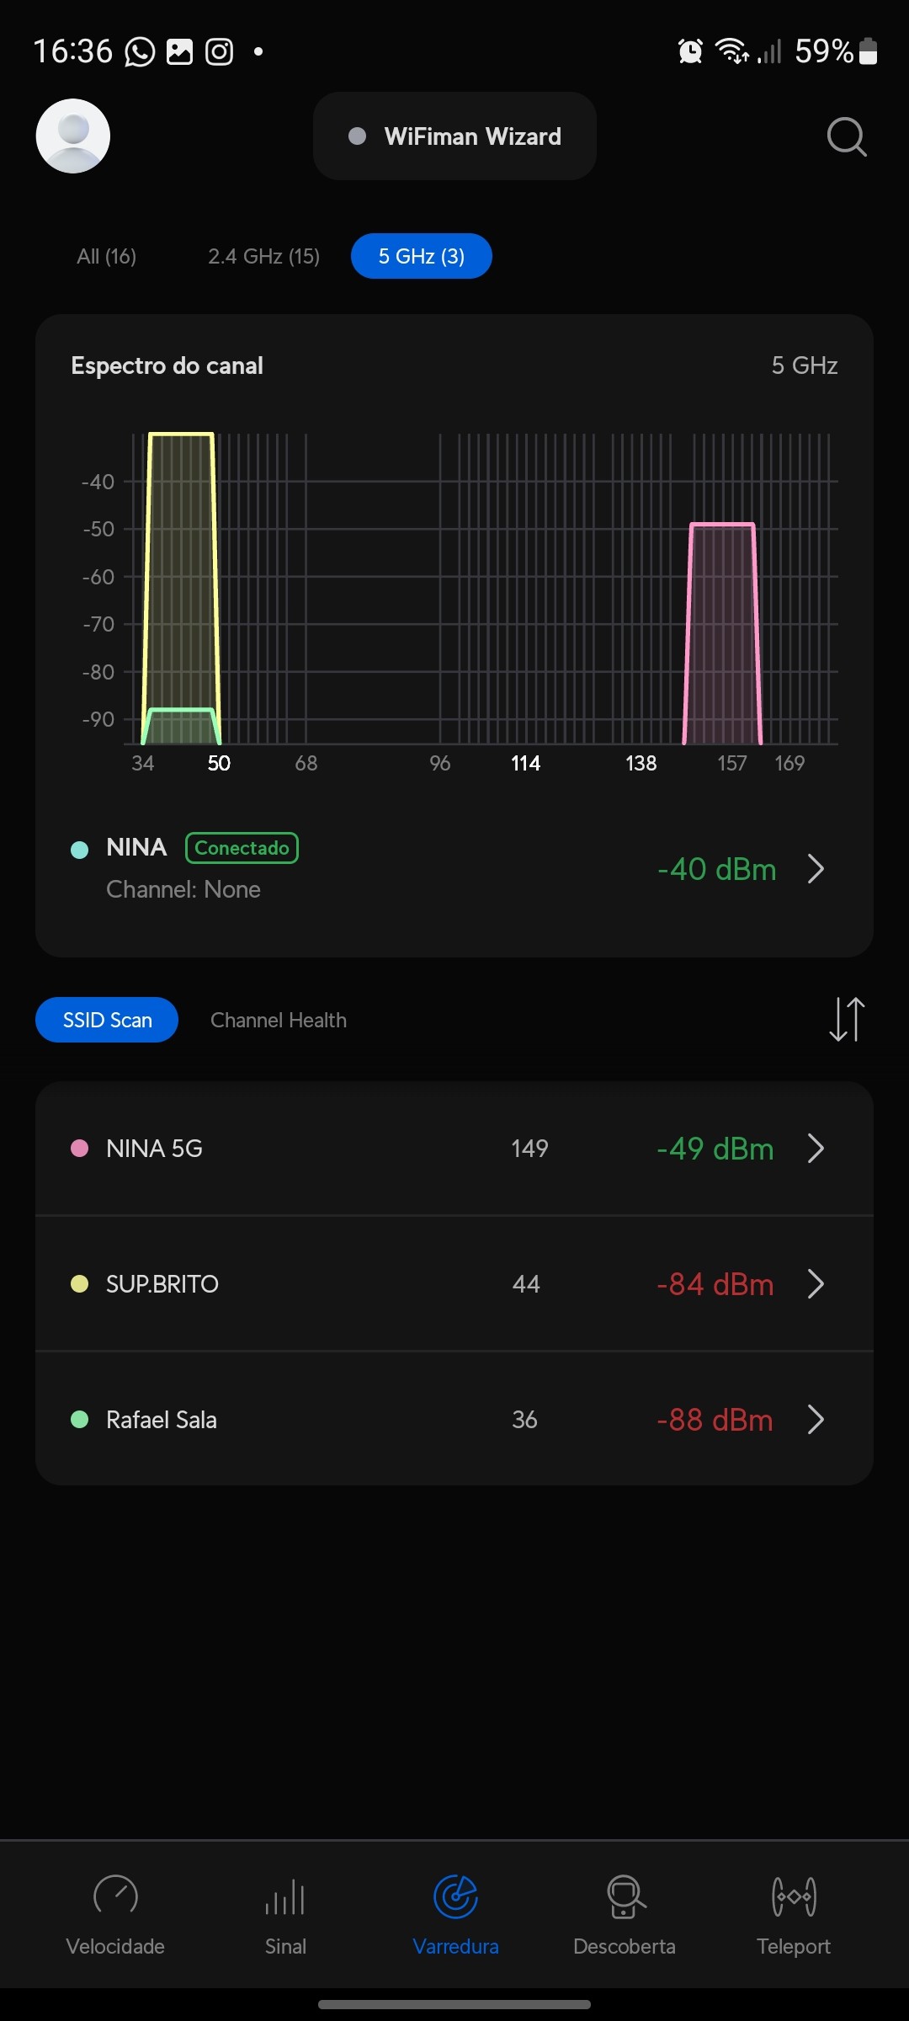Open the Descoberta device discovery tab

[x=625, y=1913]
